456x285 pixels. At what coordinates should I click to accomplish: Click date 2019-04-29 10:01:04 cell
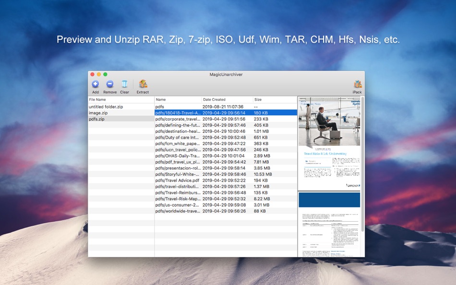coord(224,155)
